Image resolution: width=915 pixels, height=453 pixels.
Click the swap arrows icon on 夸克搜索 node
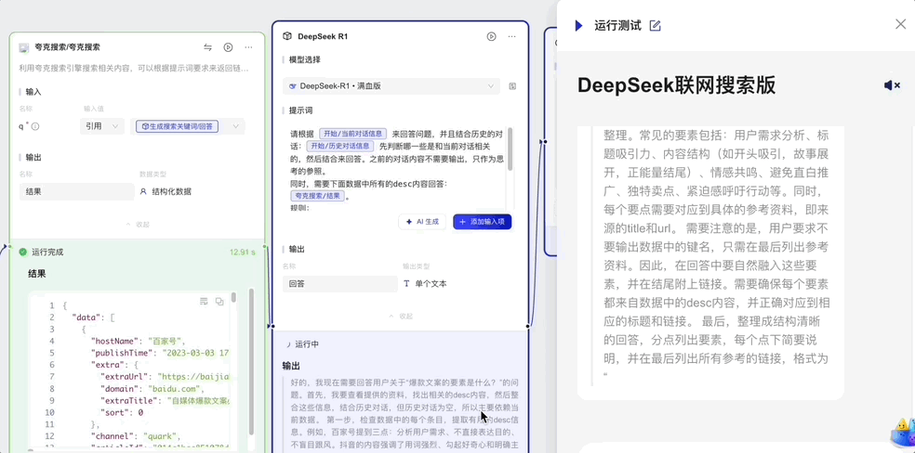[x=207, y=47]
